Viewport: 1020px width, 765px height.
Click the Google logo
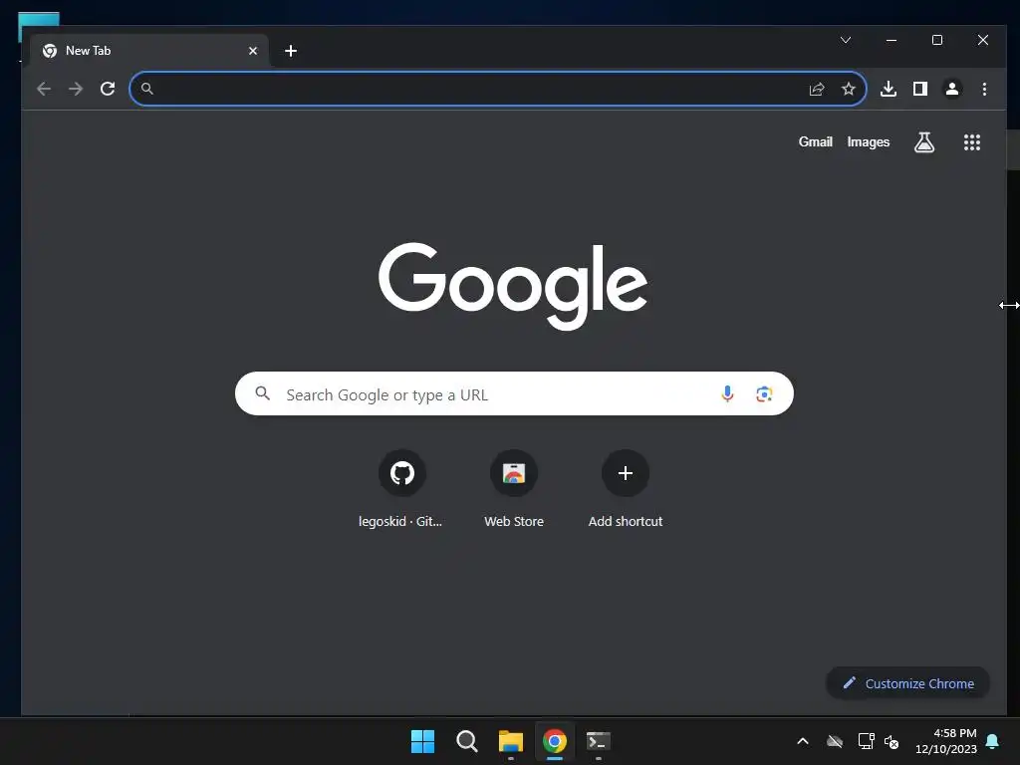[x=513, y=286]
